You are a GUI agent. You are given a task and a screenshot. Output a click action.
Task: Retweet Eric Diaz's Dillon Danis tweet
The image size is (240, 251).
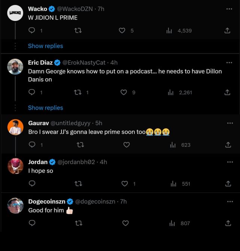pos(79,92)
